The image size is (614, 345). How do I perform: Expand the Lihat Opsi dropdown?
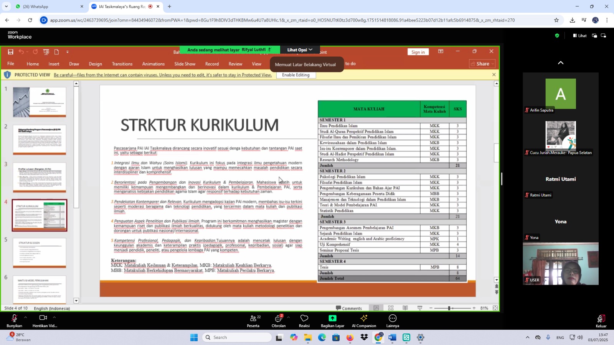(300, 50)
